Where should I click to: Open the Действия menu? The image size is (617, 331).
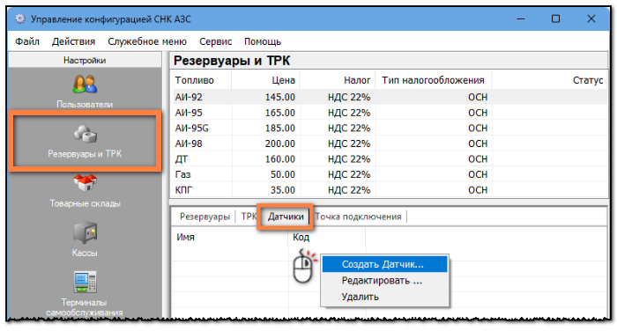pyautogui.click(x=73, y=41)
